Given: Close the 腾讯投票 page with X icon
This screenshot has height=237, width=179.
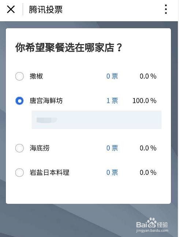Looking at the screenshot, I should pyautogui.click(x=11, y=10).
